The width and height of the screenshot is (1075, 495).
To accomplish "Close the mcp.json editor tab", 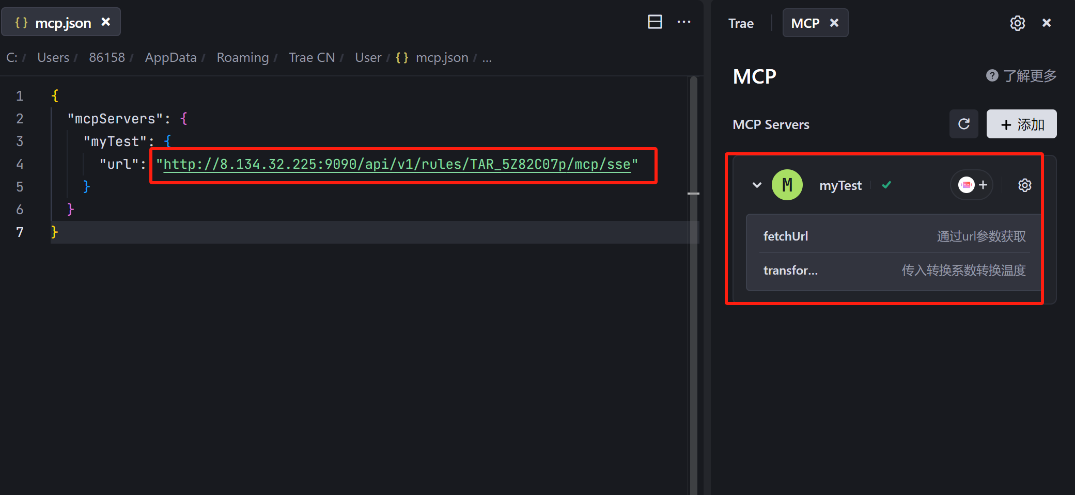I will pyautogui.click(x=106, y=22).
